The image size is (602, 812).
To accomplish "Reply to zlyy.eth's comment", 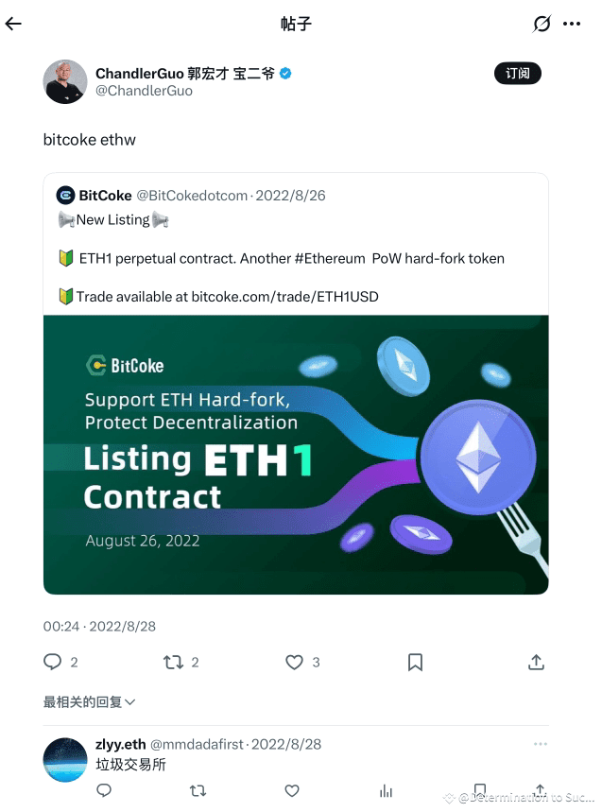I will click(x=104, y=790).
